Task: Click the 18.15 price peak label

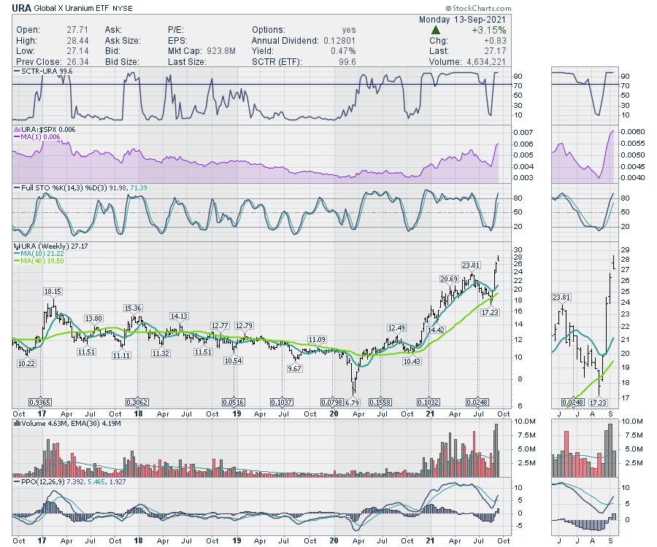Action: [x=53, y=291]
